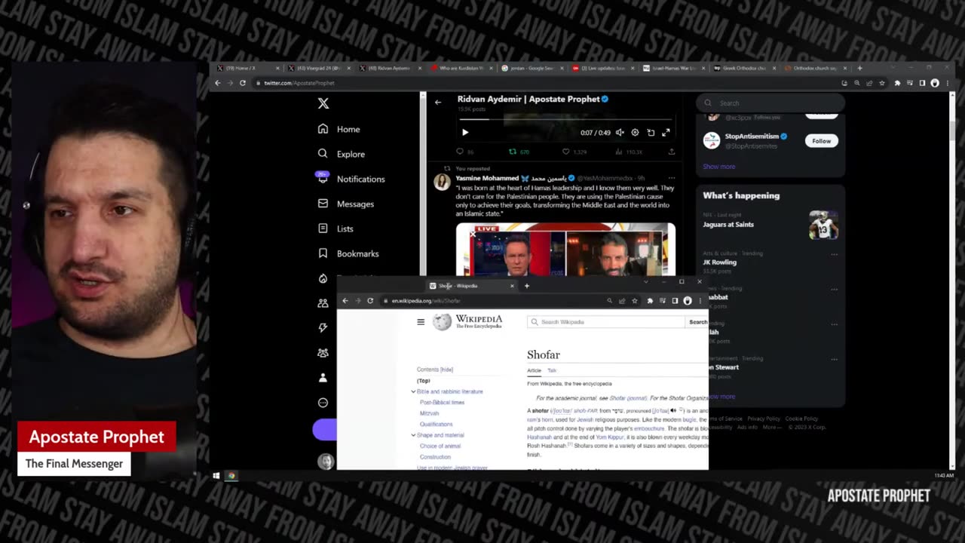Screen dimensions: 965x543
Task: Click the Yasmine Mohammed author name
Action: click(486, 178)
